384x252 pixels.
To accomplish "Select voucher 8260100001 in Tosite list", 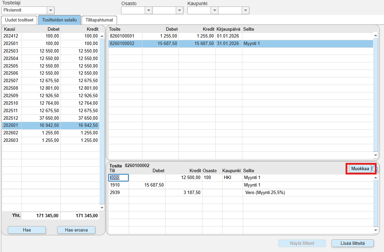I will coord(241,36).
